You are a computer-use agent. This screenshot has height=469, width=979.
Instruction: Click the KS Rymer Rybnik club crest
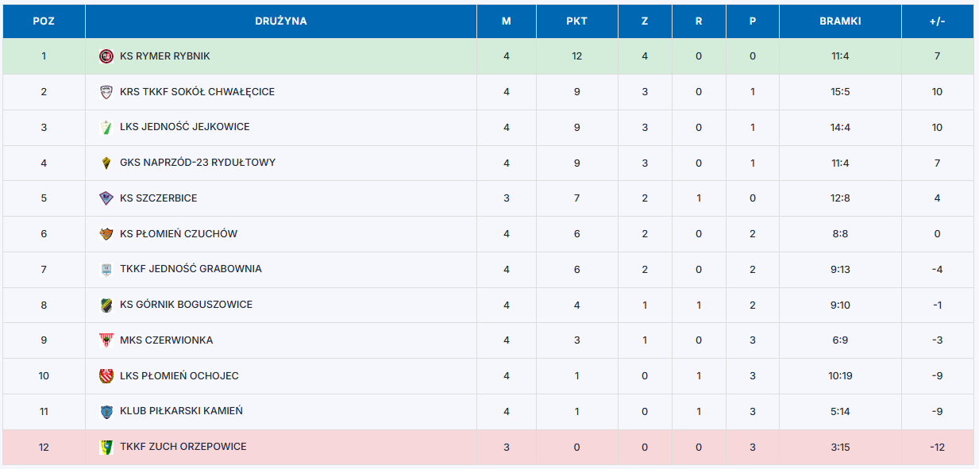(x=106, y=56)
